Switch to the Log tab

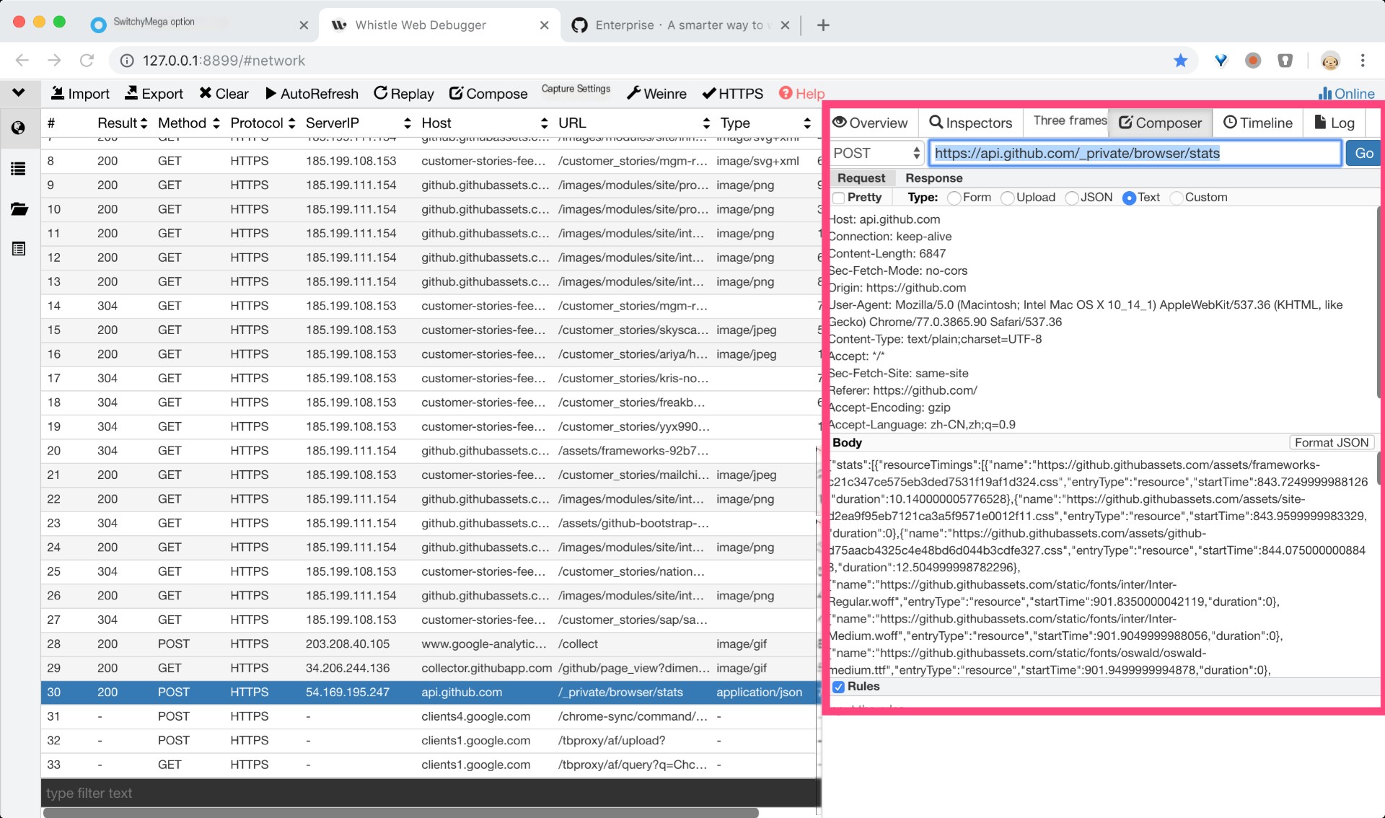1335,123
